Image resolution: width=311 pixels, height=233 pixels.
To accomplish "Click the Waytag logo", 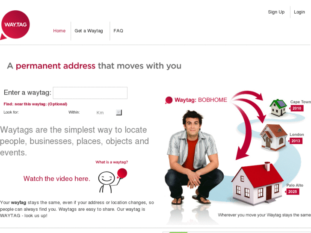I will [15, 25].
